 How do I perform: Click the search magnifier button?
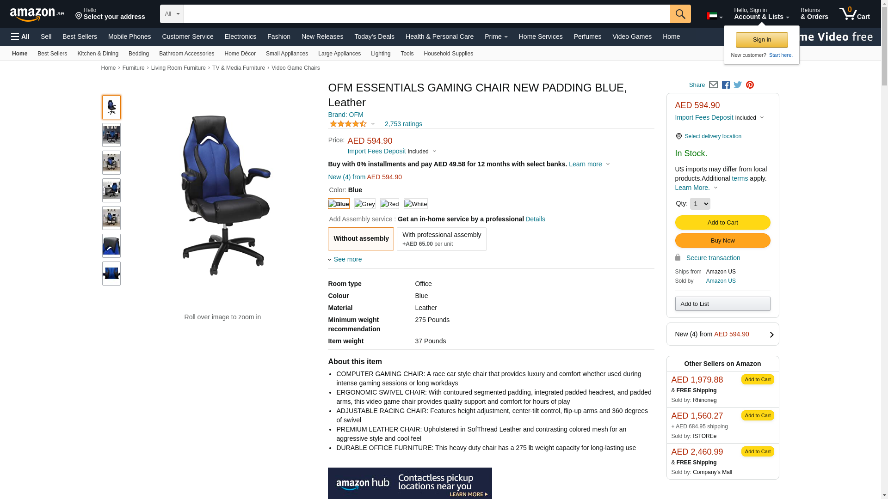680,14
